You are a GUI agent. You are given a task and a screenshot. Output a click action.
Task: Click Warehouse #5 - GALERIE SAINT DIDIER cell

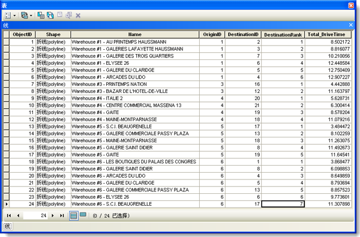pos(135,148)
